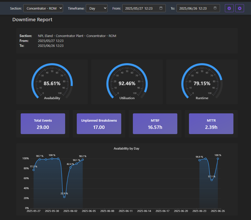Click the 90.1 % chart data point
This screenshot has width=251, height=220.
coord(77,164)
